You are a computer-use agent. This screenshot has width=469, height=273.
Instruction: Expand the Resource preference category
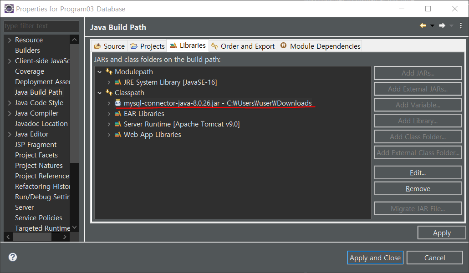tap(10, 40)
